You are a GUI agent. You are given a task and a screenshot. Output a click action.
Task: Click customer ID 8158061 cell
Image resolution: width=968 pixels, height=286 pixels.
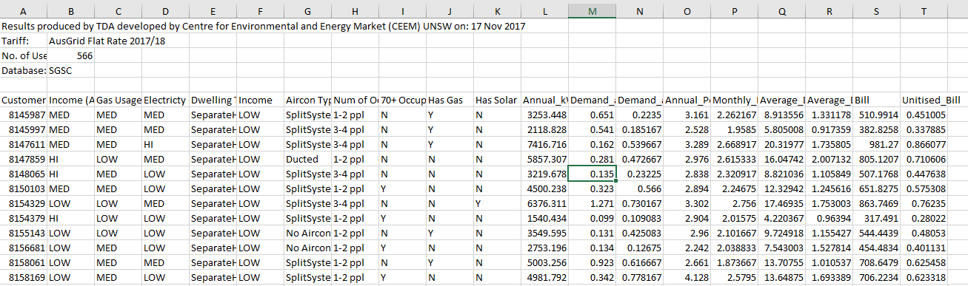[24, 264]
